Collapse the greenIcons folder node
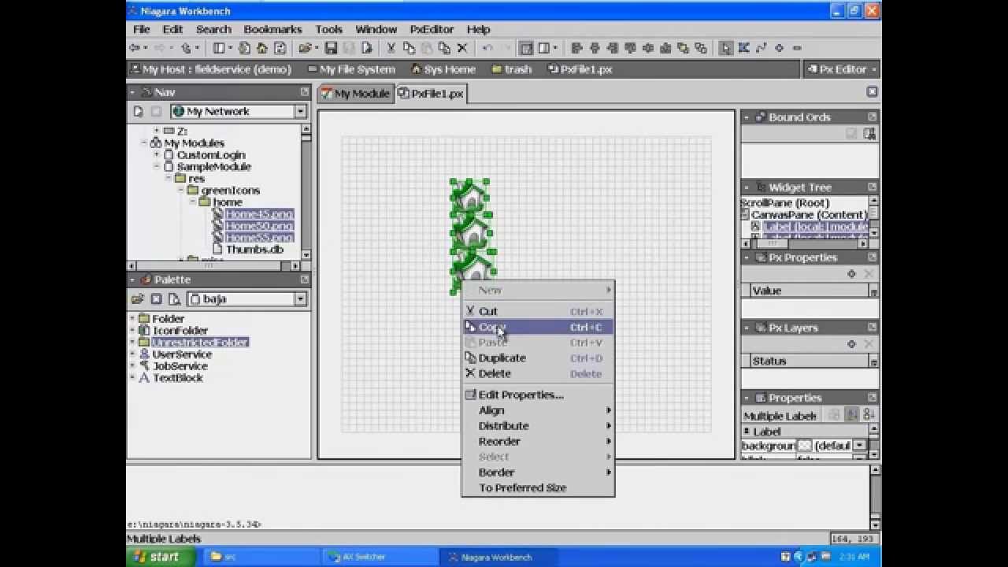 (180, 191)
